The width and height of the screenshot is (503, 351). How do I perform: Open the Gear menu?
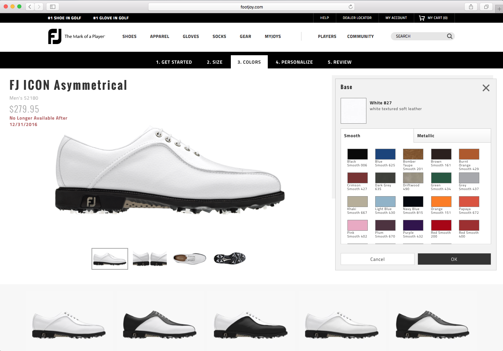tap(245, 36)
